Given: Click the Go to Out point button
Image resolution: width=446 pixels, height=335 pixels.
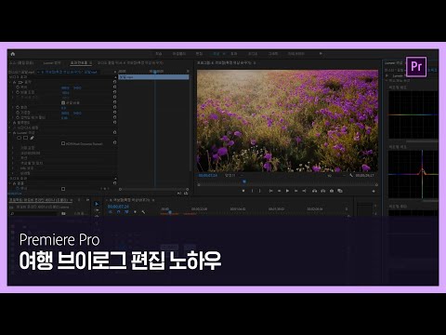Looking at the screenshot, I should tap(304, 191).
